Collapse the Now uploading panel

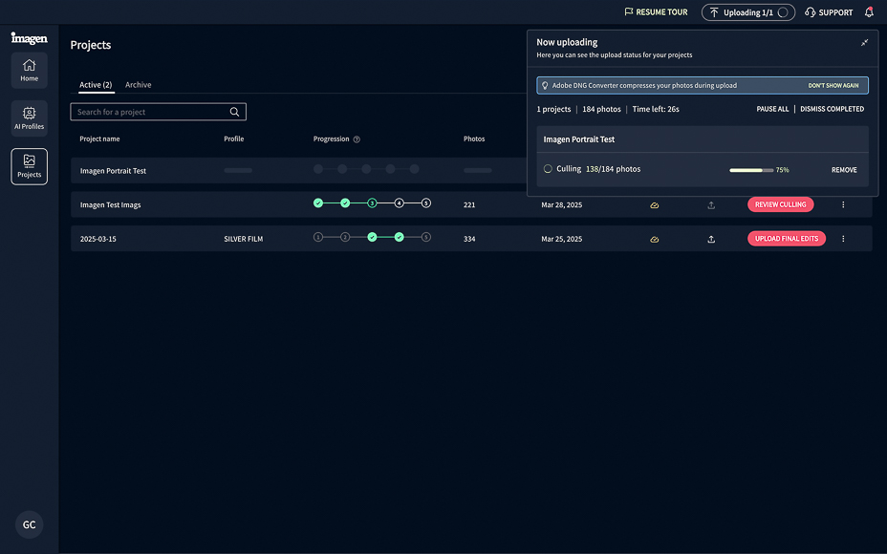pos(864,42)
